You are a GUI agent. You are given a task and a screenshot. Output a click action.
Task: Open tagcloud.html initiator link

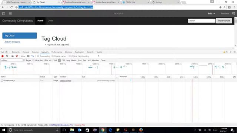[x=66, y=81]
